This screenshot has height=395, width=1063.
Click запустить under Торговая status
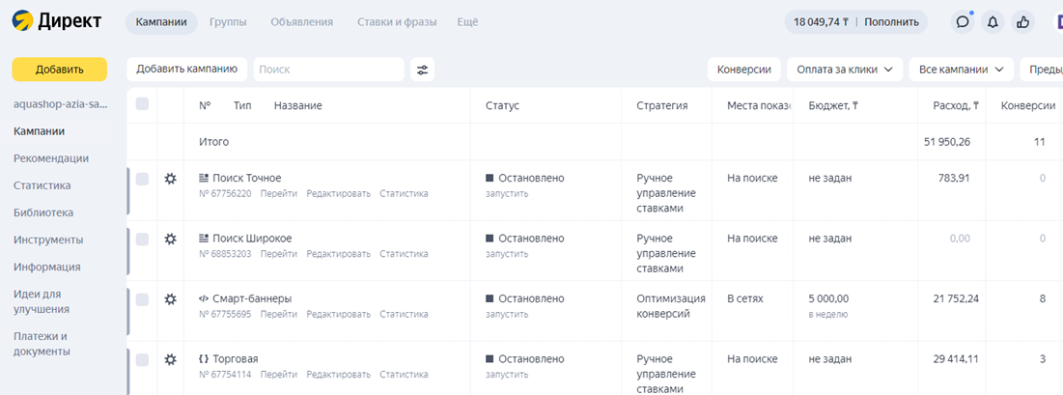[507, 374]
